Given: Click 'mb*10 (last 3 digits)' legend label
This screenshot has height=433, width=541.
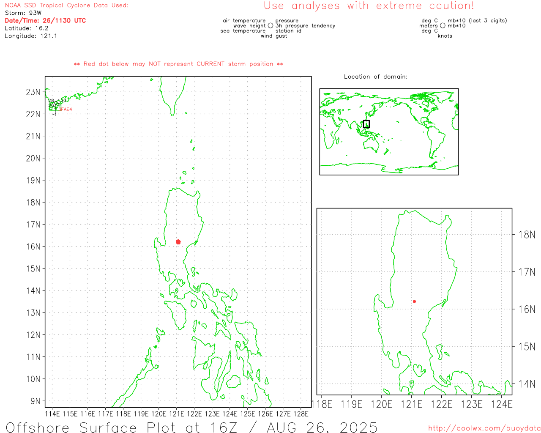Looking at the screenshot, I should [477, 20].
